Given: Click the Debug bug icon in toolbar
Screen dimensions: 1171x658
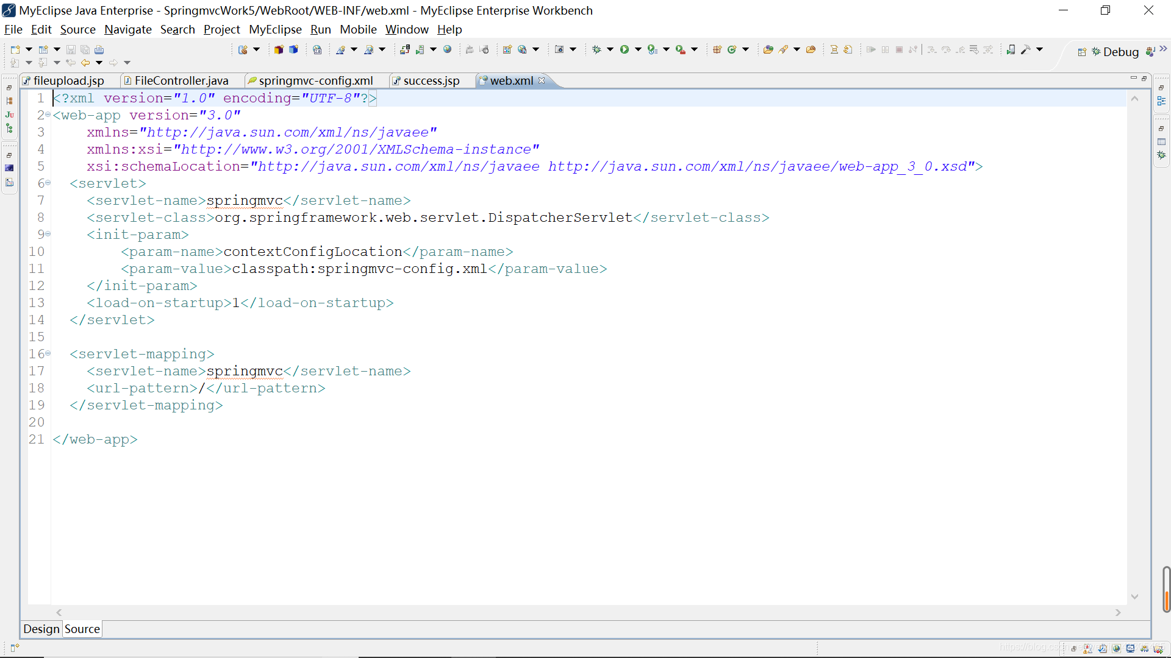Looking at the screenshot, I should (x=596, y=49).
